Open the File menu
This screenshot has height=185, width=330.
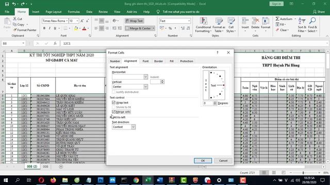7,12
